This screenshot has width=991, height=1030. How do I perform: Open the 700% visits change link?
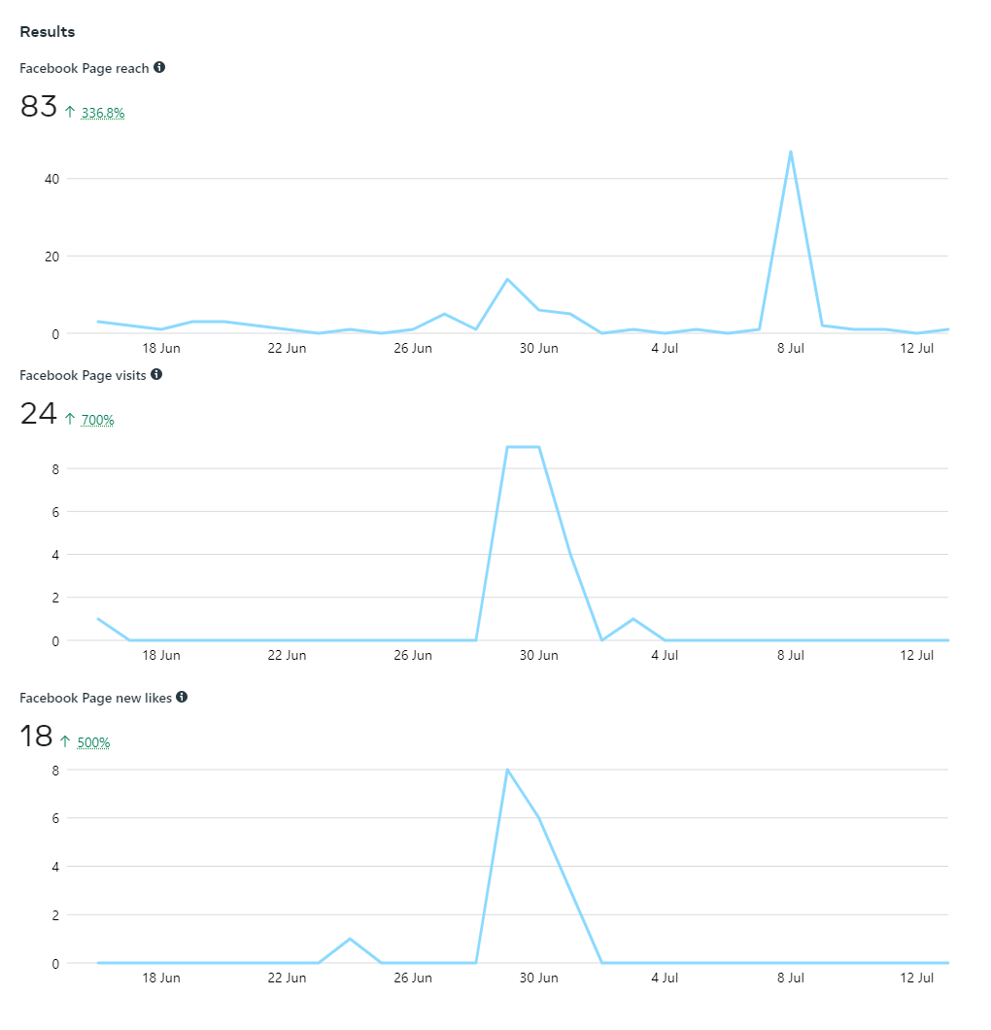coord(98,420)
